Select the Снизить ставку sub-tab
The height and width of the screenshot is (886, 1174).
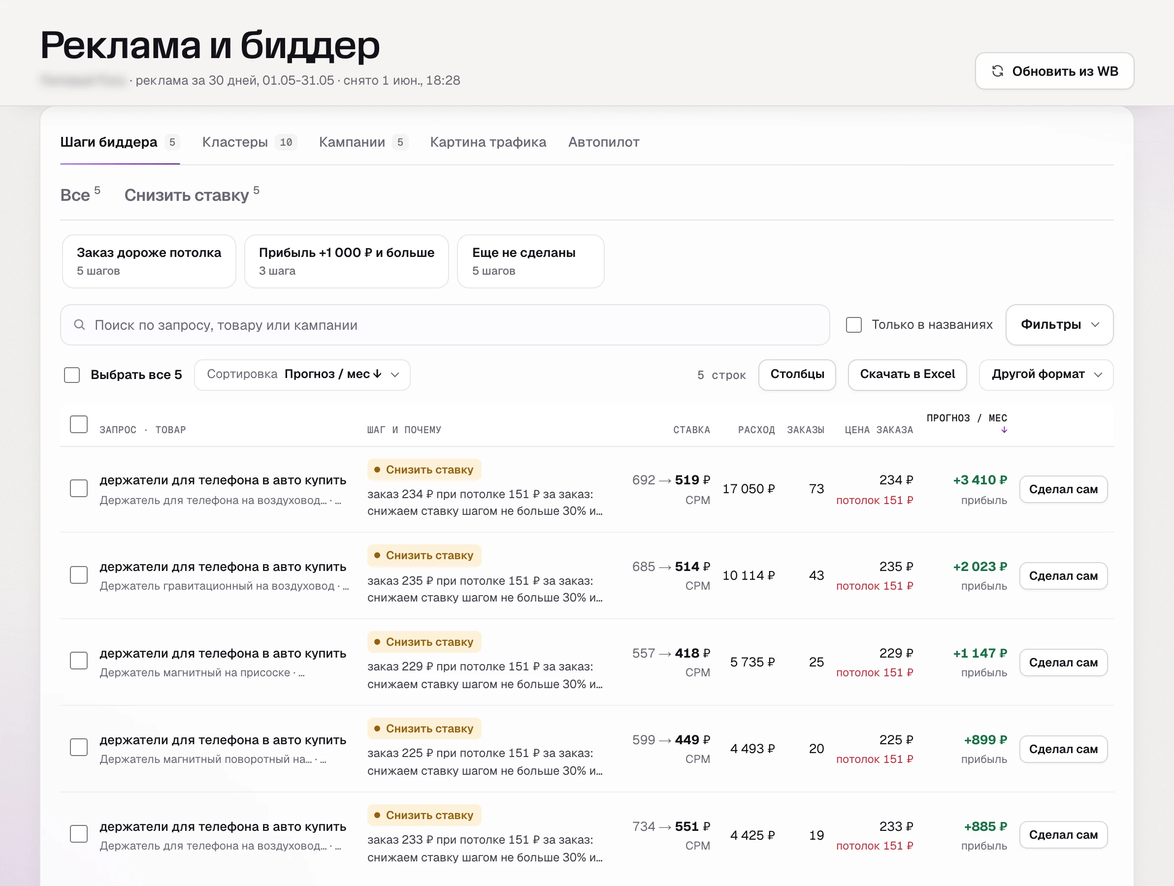192,194
